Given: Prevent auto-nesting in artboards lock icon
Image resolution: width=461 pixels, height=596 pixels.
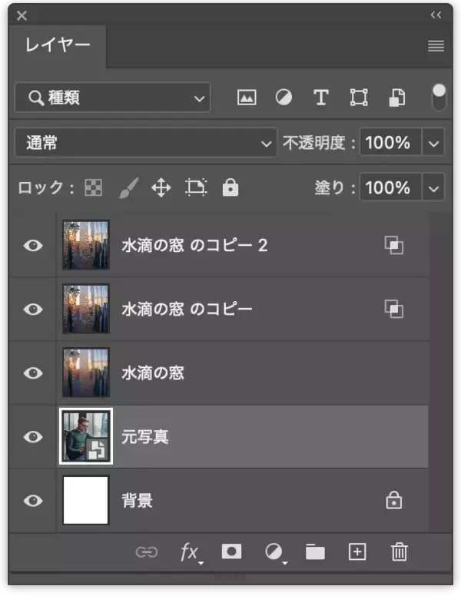Looking at the screenshot, I should [x=196, y=187].
